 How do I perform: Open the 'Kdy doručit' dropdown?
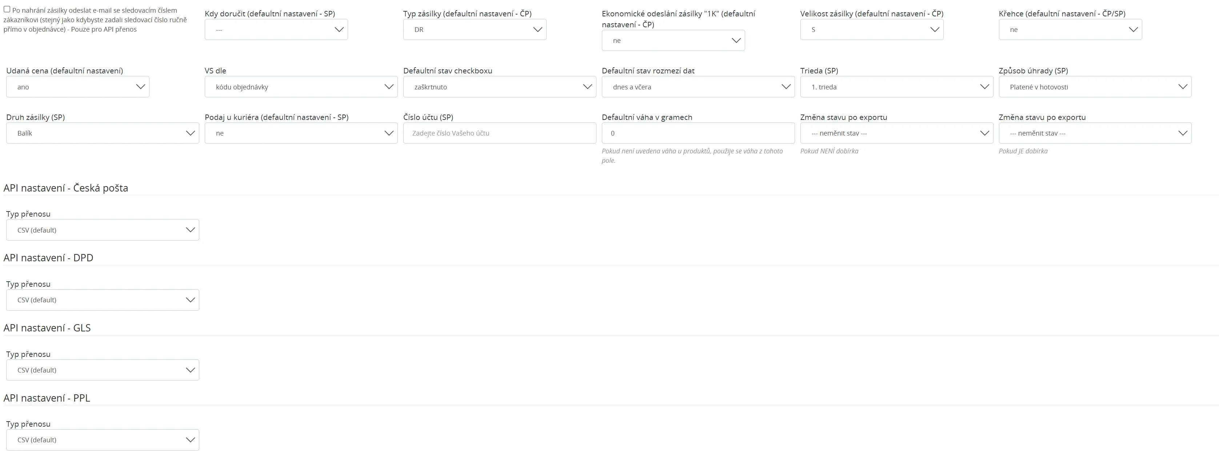pos(276,29)
